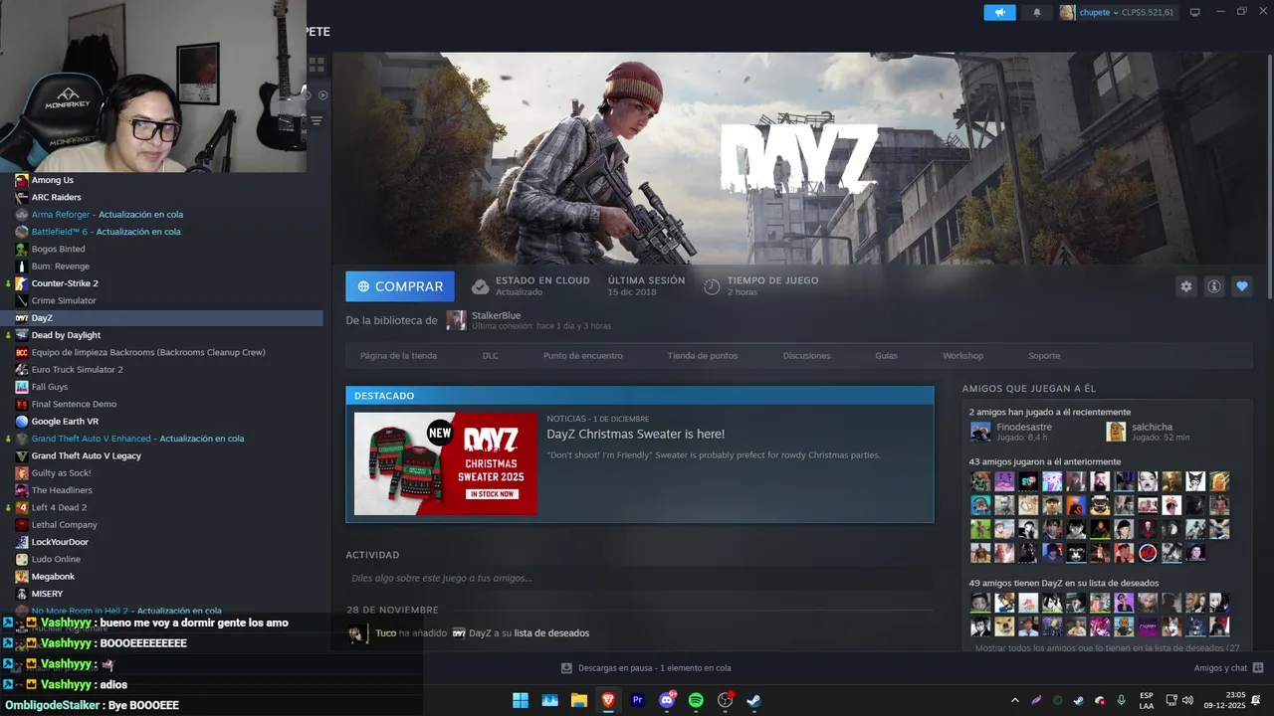
Task: Click The Headliners game icon
Action: pos(22,490)
